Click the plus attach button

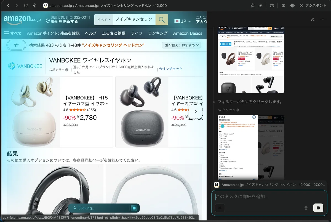220,208
